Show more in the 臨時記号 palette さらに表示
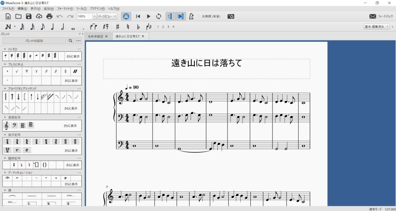 pyautogui.click(x=73, y=165)
